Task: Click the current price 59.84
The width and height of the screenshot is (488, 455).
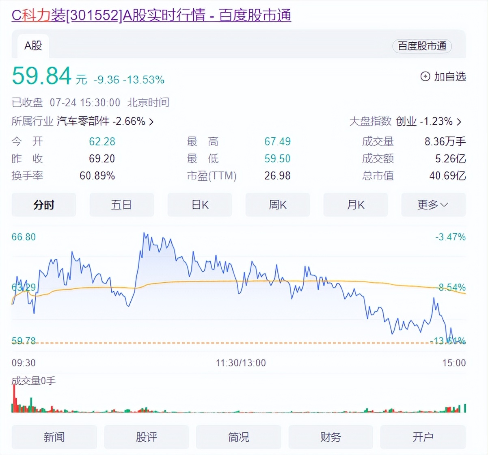Action: (x=42, y=76)
